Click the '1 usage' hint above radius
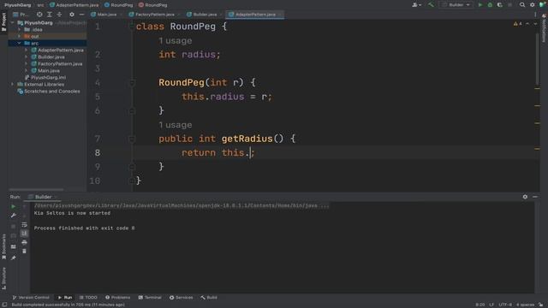548x308 pixels. pyautogui.click(x=175, y=41)
